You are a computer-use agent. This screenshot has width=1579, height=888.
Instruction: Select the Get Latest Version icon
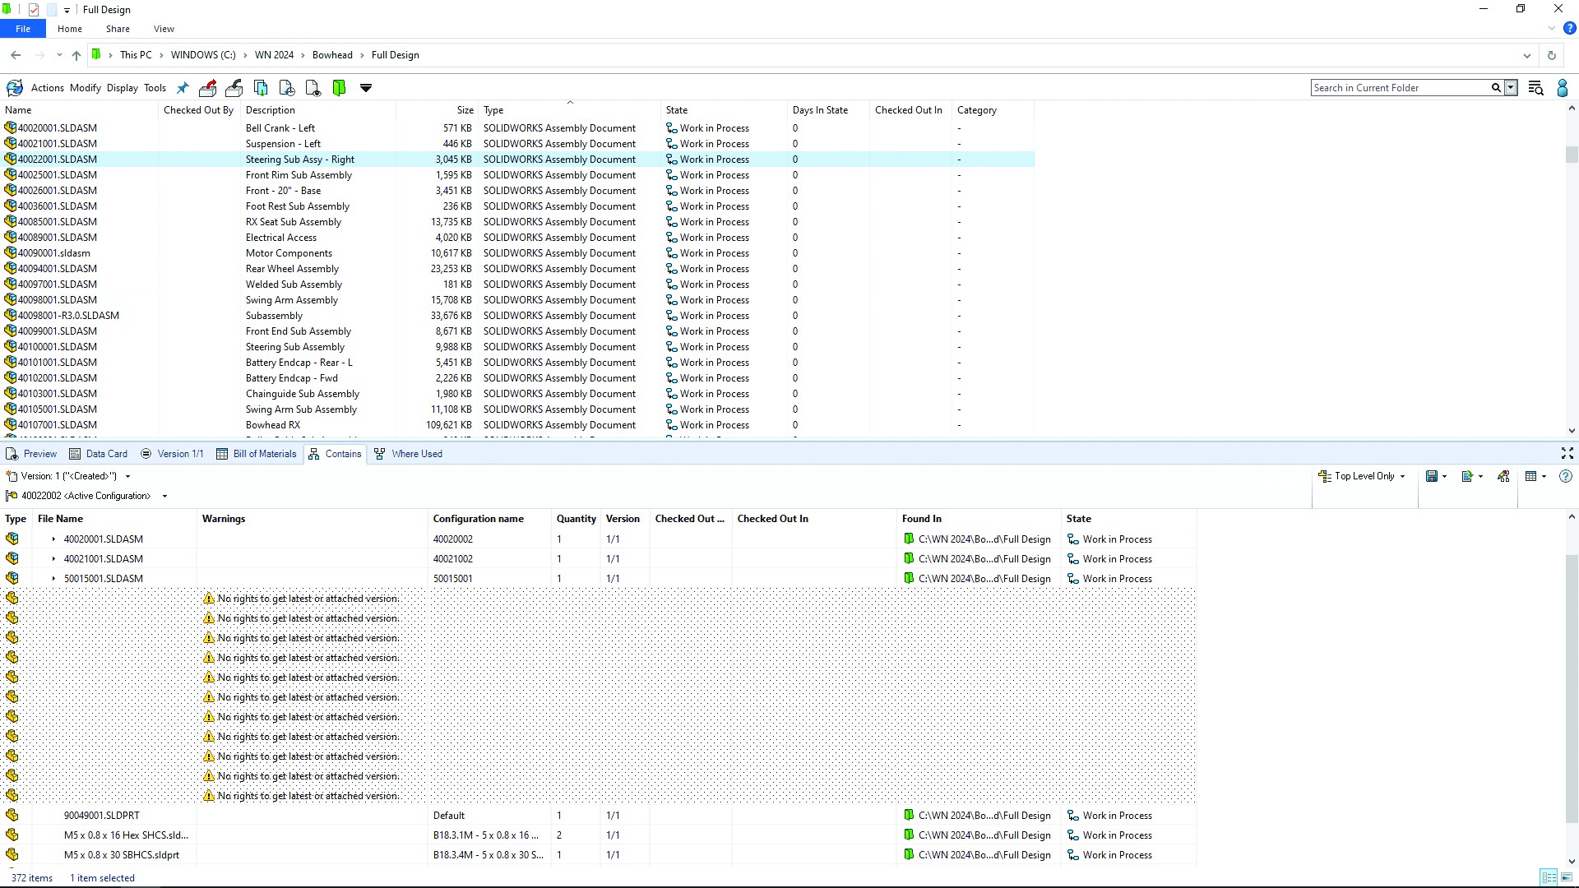pyautogui.click(x=260, y=88)
